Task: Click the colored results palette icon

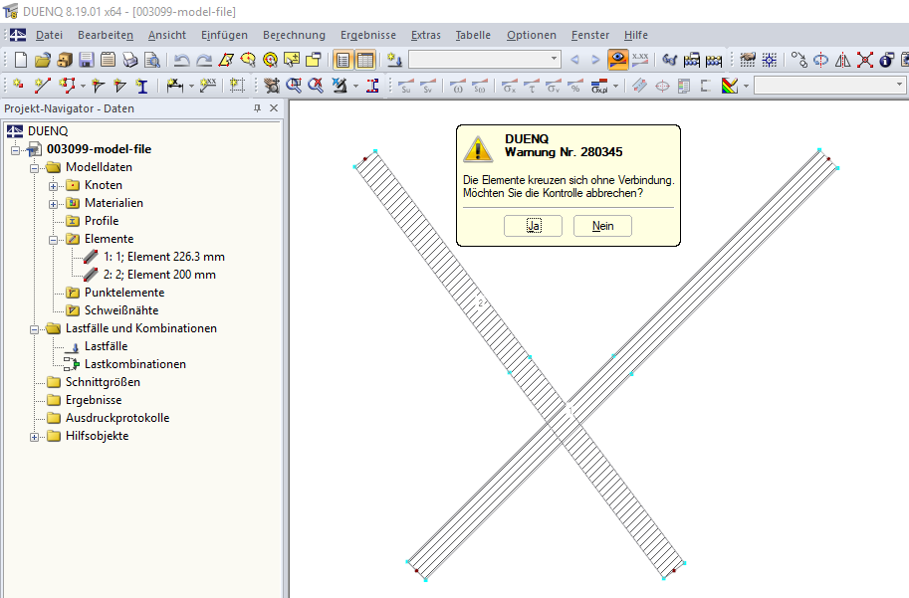Action: (730, 86)
